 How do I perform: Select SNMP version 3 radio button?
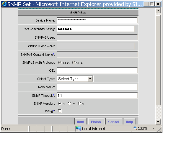tap(80, 104)
